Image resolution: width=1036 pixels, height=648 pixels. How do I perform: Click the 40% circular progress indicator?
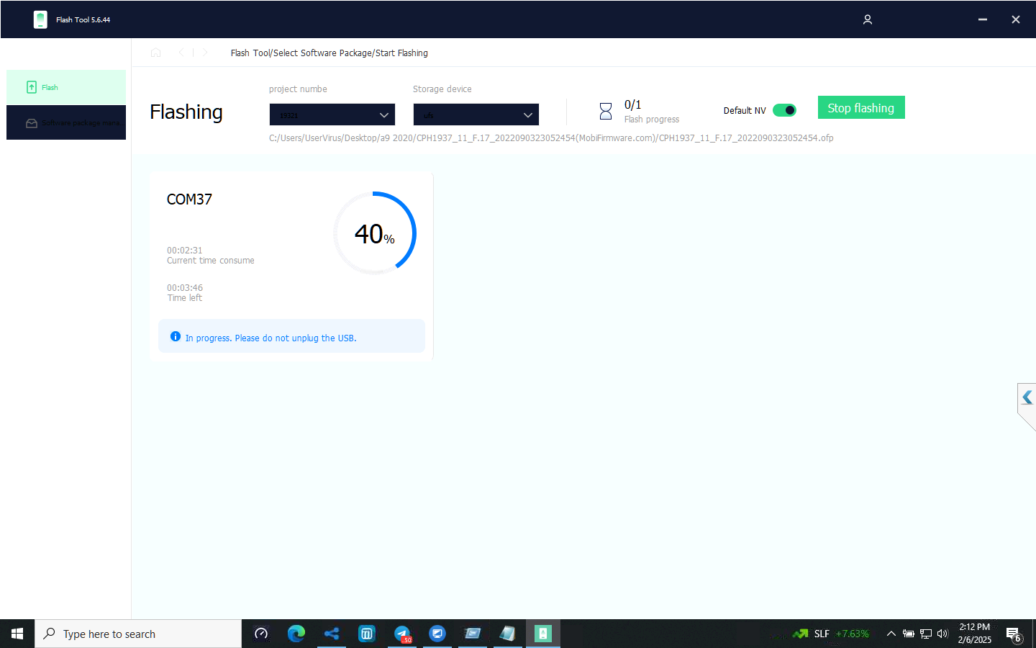375,233
